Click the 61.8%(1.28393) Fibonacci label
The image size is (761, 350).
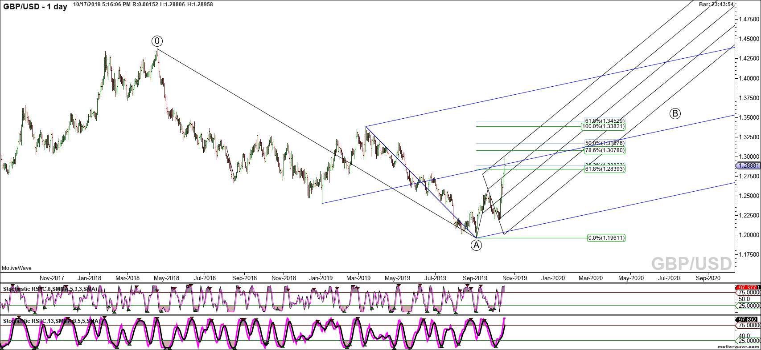tap(605, 169)
